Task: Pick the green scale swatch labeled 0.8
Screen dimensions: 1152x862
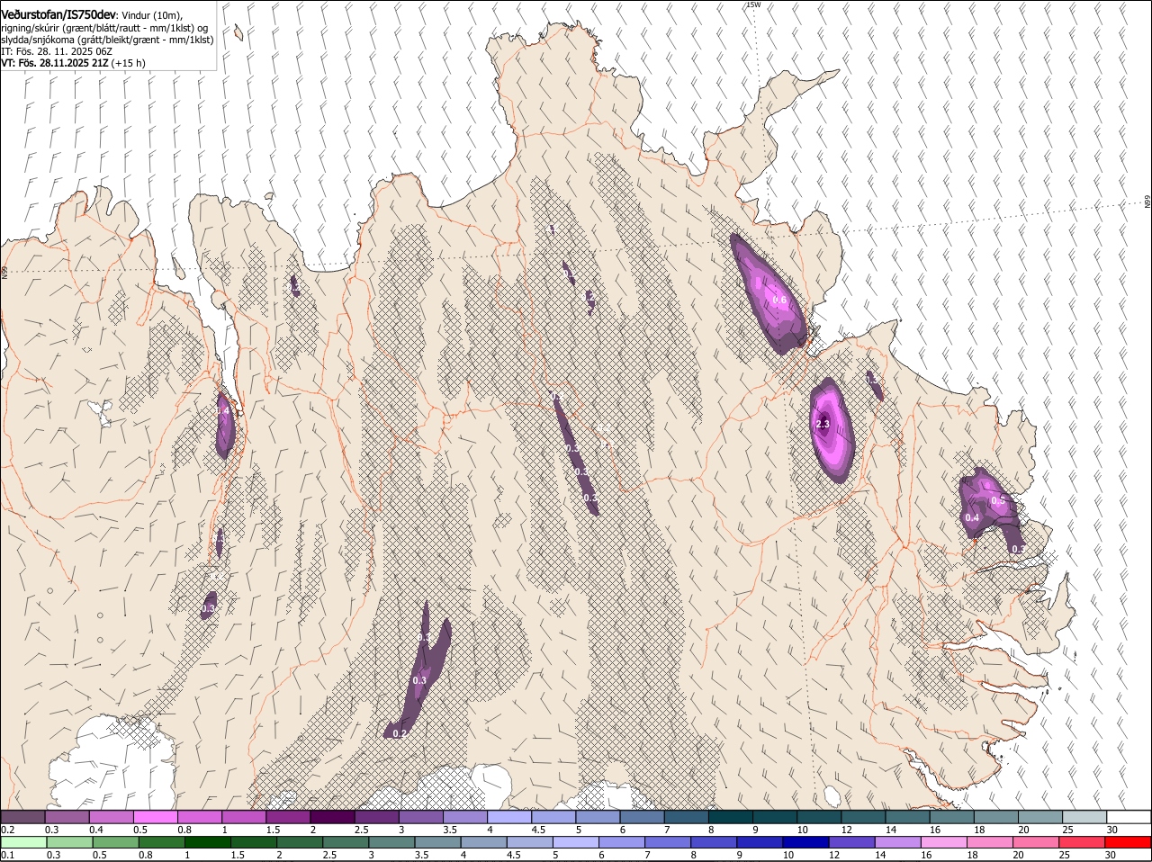Action: pos(161,842)
